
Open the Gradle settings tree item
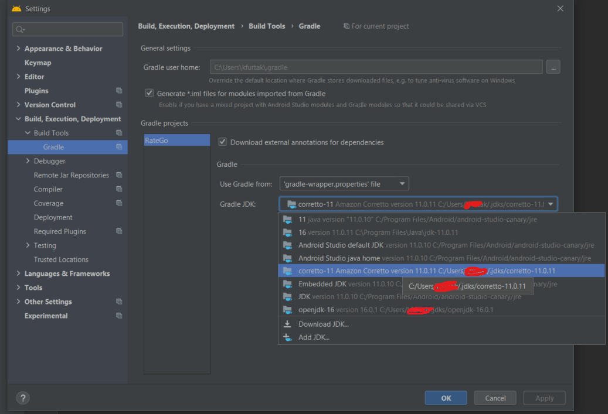click(x=68, y=147)
